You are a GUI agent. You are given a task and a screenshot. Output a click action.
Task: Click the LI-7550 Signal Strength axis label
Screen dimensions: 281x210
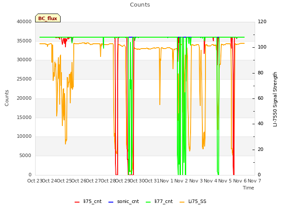point(275,99)
